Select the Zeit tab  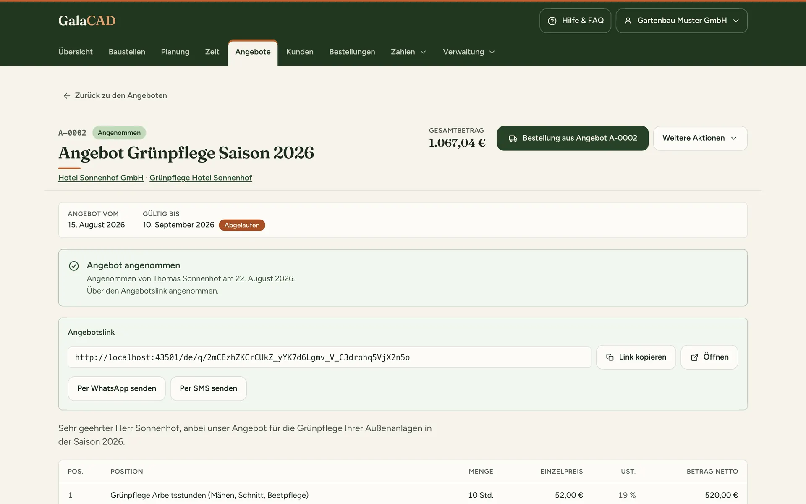pos(212,52)
